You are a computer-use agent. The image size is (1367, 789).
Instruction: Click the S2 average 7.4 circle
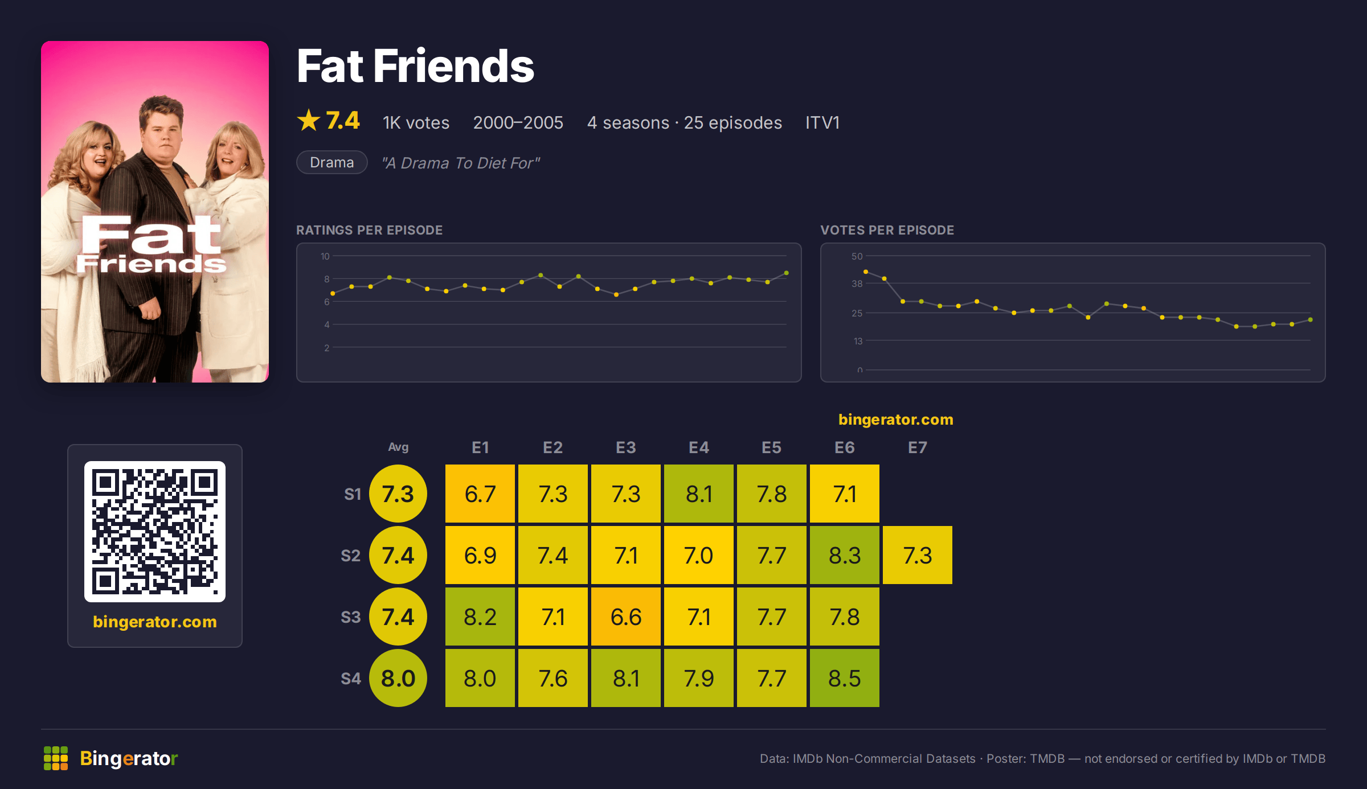(398, 555)
